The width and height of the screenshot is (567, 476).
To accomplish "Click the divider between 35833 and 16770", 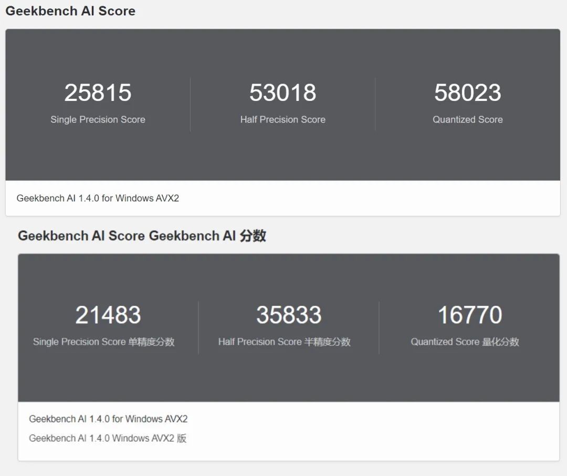I will (379, 327).
